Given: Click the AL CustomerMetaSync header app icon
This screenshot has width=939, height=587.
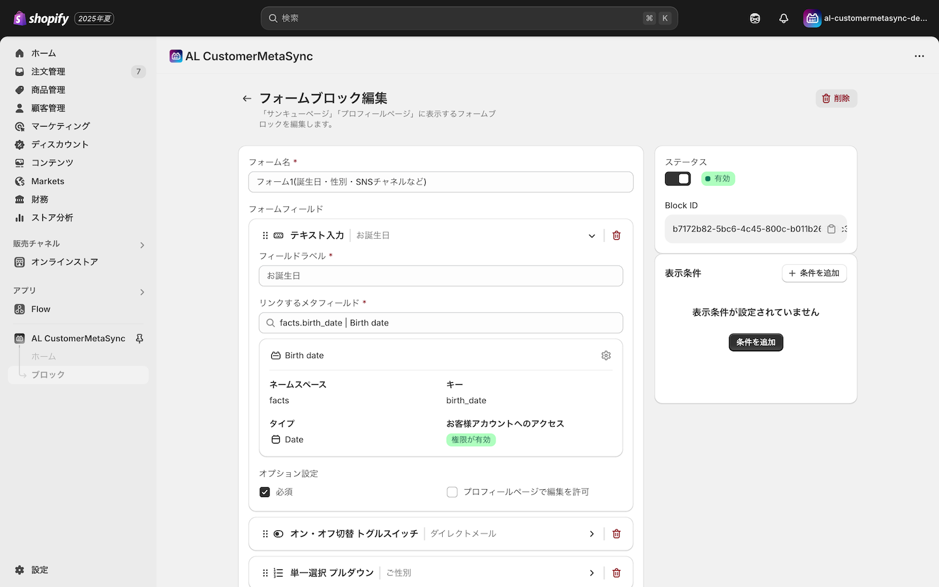Looking at the screenshot, I should (176, 56).
